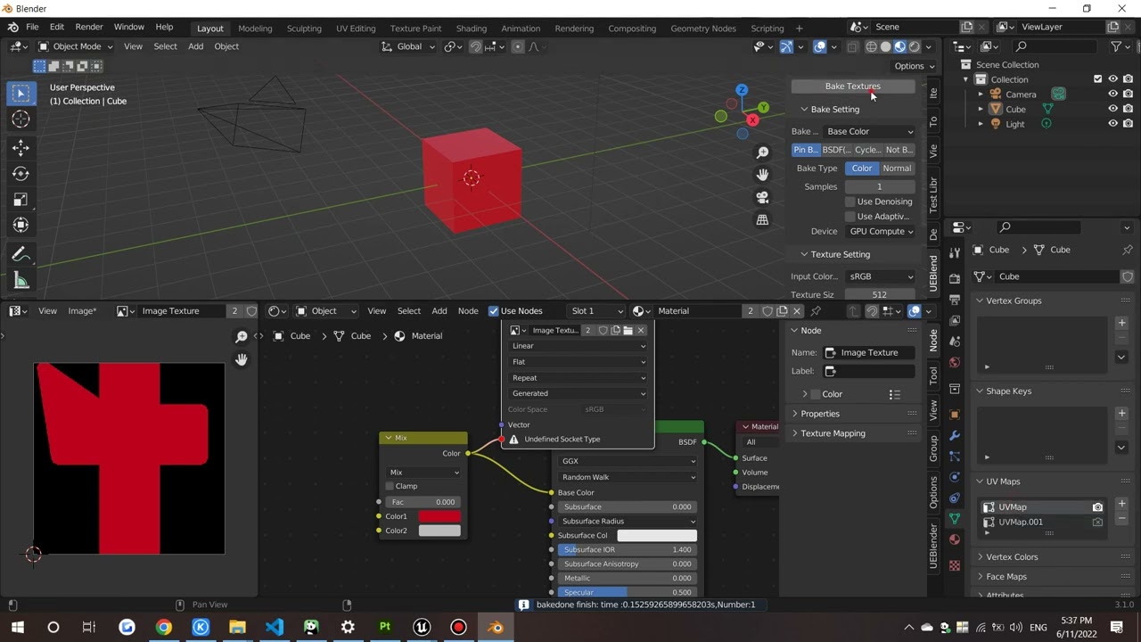Open the Image Texture node's file browser icon
Image resolution: width=1141 pixels, height=642 pixels.
pos(628,331)
